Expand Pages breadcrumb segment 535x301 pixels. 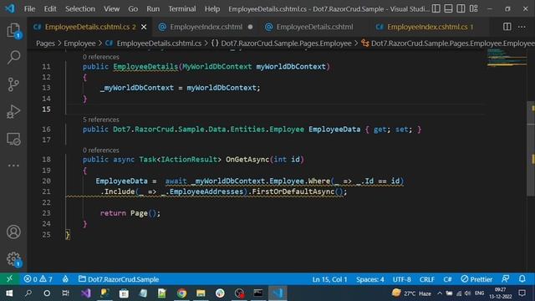(x=45, y=43)
